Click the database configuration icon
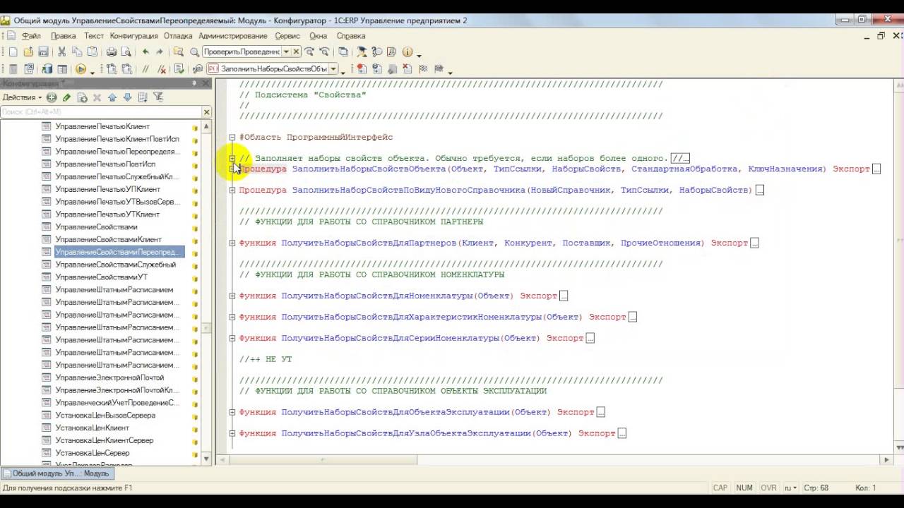Image resolution: width=904 pixels, height=508 pixels. pyautogui.click(x=47, y=69)
